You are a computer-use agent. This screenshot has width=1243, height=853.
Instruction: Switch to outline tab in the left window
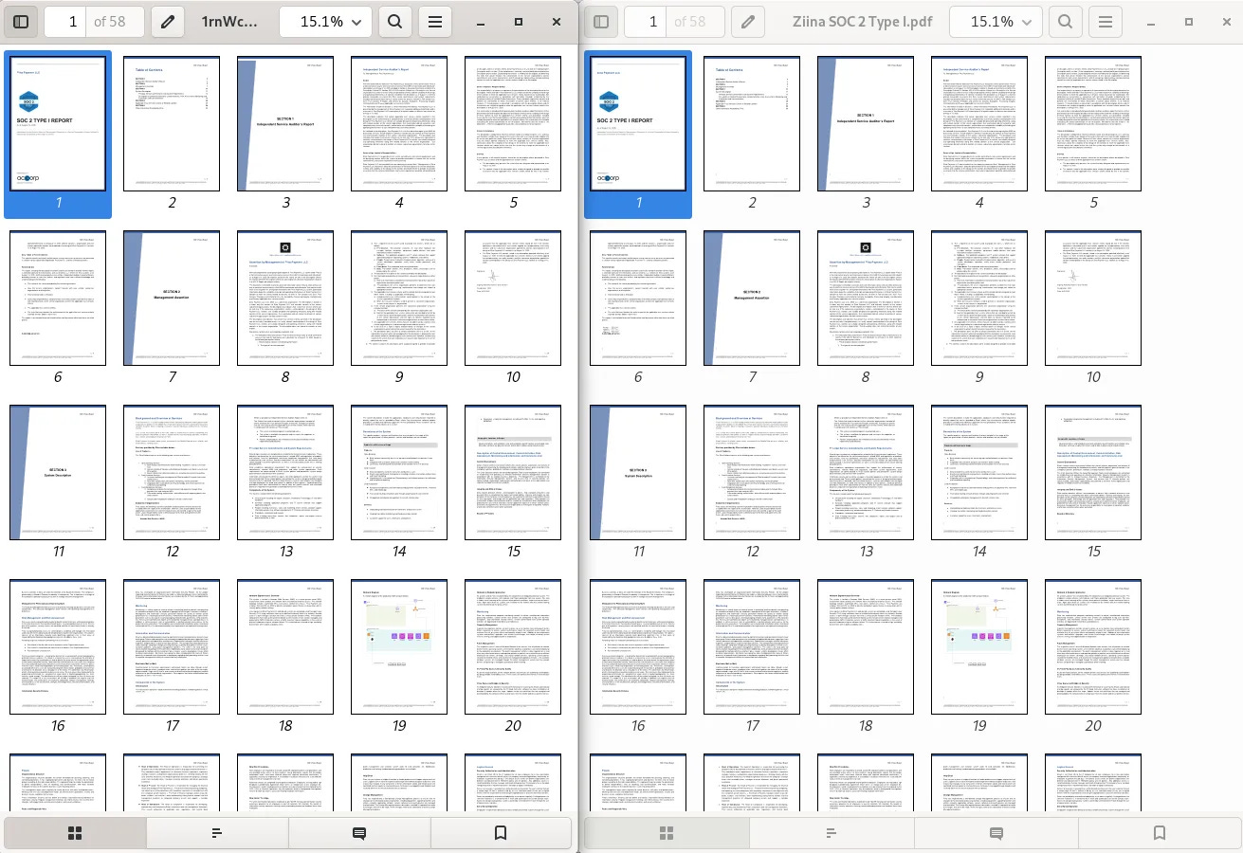(x=217, y=833)
